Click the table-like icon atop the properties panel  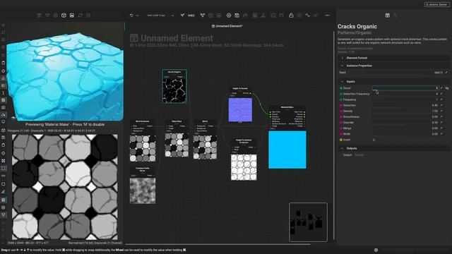(x=388, y=16)
